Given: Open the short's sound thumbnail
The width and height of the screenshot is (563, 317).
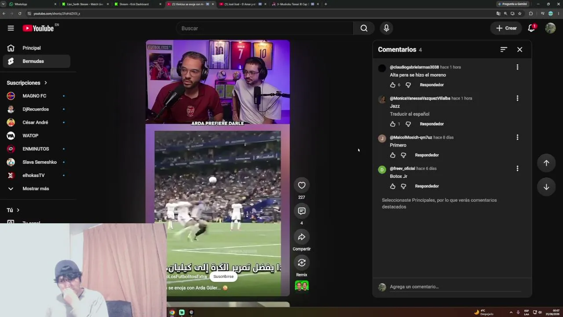Looking at the screenshot, I should pyautogui.click(x=302, y=286).
